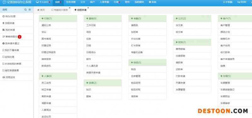
Task: Close the 考勤统计简表 tab
Action: click(70, 8)
